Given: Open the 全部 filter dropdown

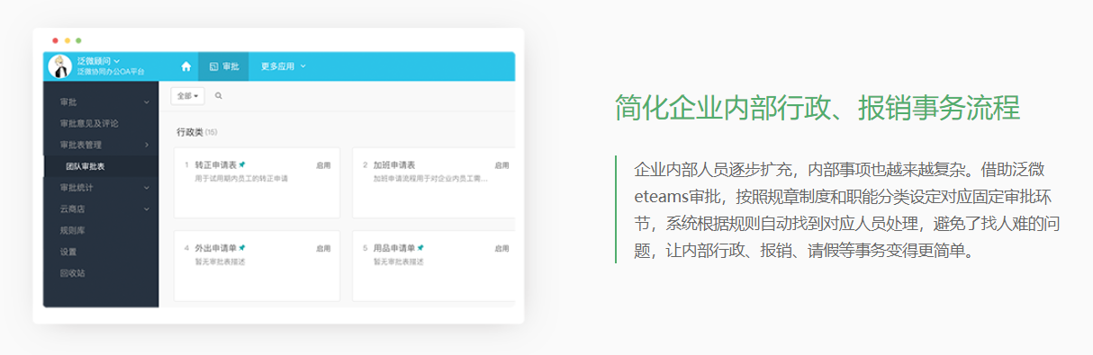Looking at the screenshot, I should click(x=187, y=95).
